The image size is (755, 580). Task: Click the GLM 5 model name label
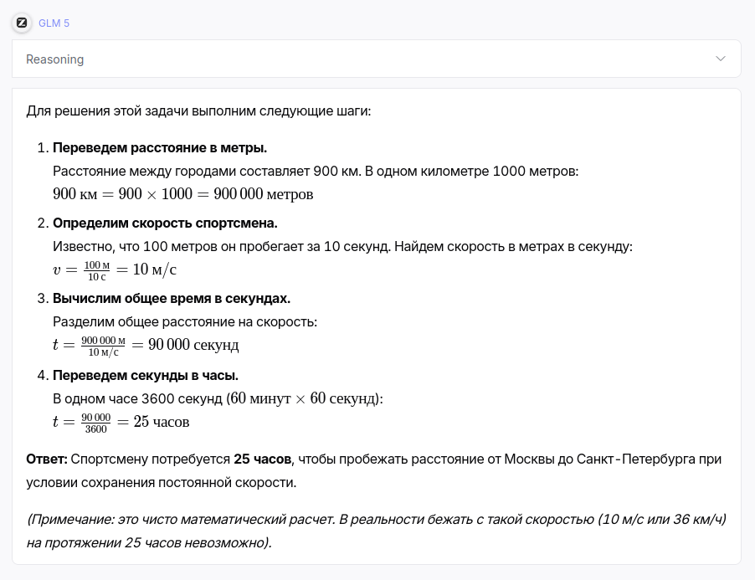click(54, 23)
